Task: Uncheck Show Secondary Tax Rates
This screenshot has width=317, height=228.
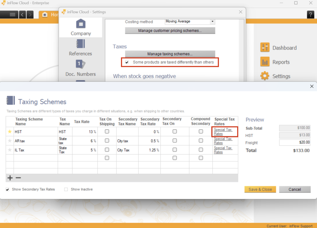Action: coord(7,189)
